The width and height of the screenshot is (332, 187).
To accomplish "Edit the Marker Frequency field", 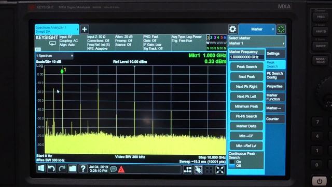I will 246,57.
